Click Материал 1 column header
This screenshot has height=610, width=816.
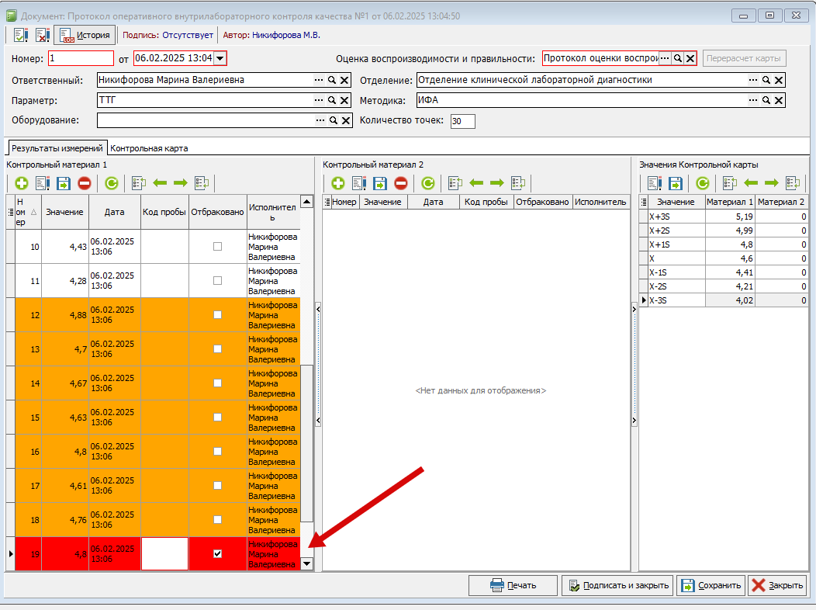point(730,202)
